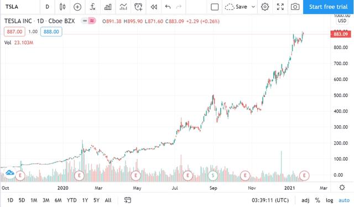Viewport: 354px width, 207px height.
Task: Toggle percentage scale %
Action: 317,200
